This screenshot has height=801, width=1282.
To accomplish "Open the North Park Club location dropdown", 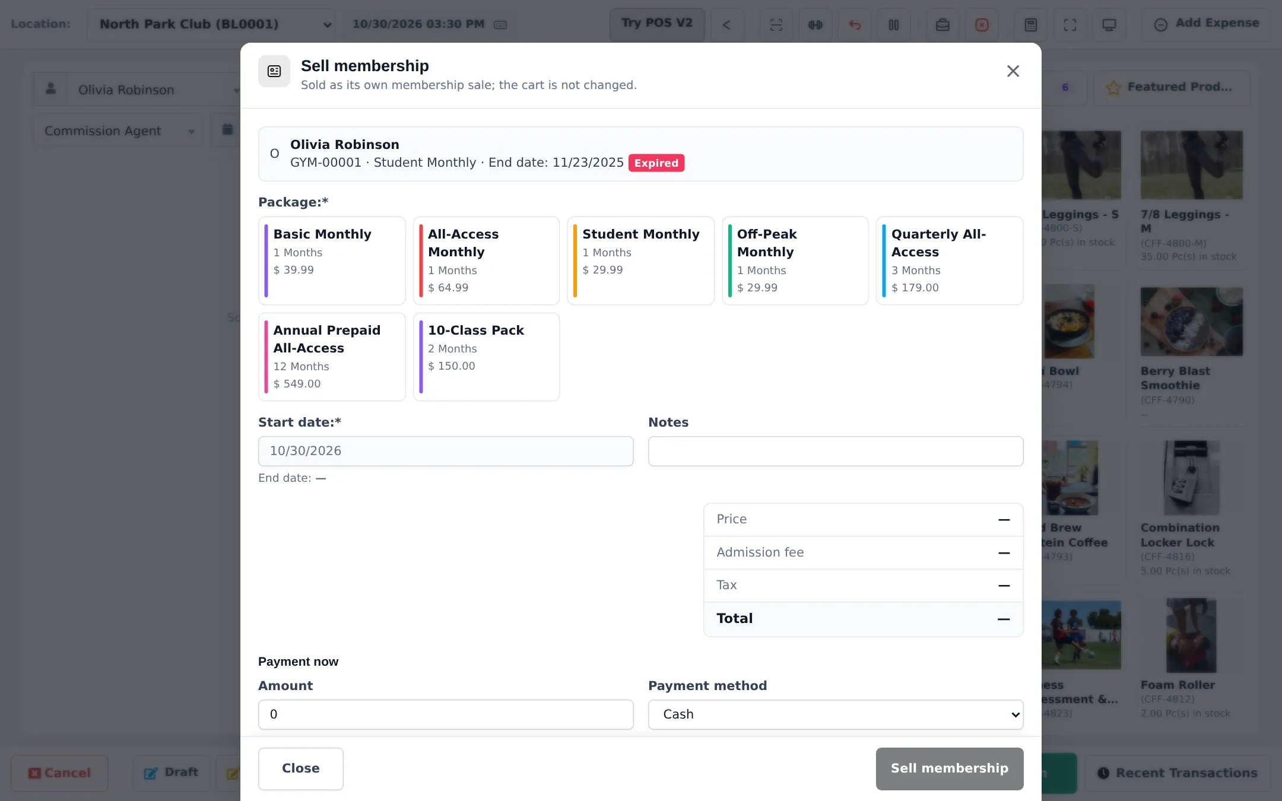I will pyautogui.click(x=212, y=24).
